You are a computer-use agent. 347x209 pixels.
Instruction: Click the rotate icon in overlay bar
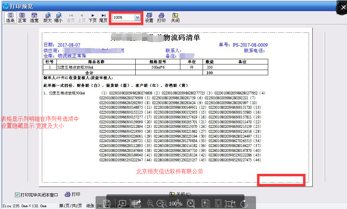click(x=244, y=203)
